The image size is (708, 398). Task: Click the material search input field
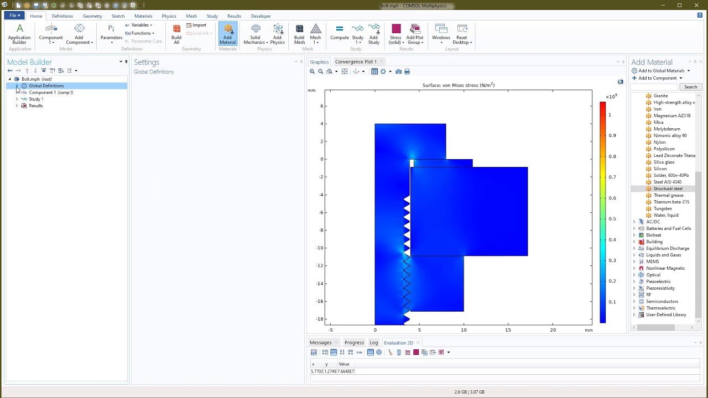655,87
